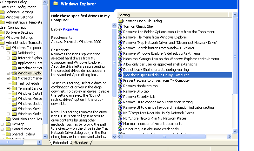Viewport: 254px width, 151px height.
Task: Click settings list right scroll arrow
Action: pyautogui.click(x=229, y=137)
